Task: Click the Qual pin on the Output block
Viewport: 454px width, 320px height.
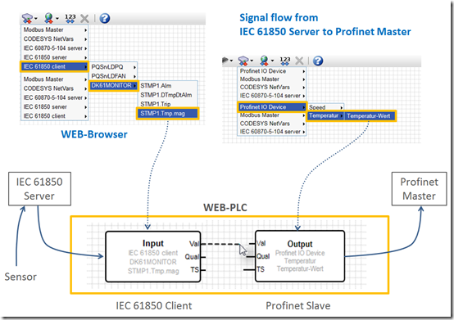Action: click(263, 256)
